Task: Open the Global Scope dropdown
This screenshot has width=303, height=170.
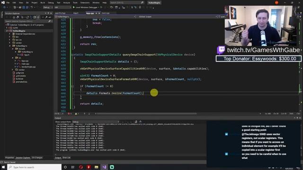Action: point(178,17)
